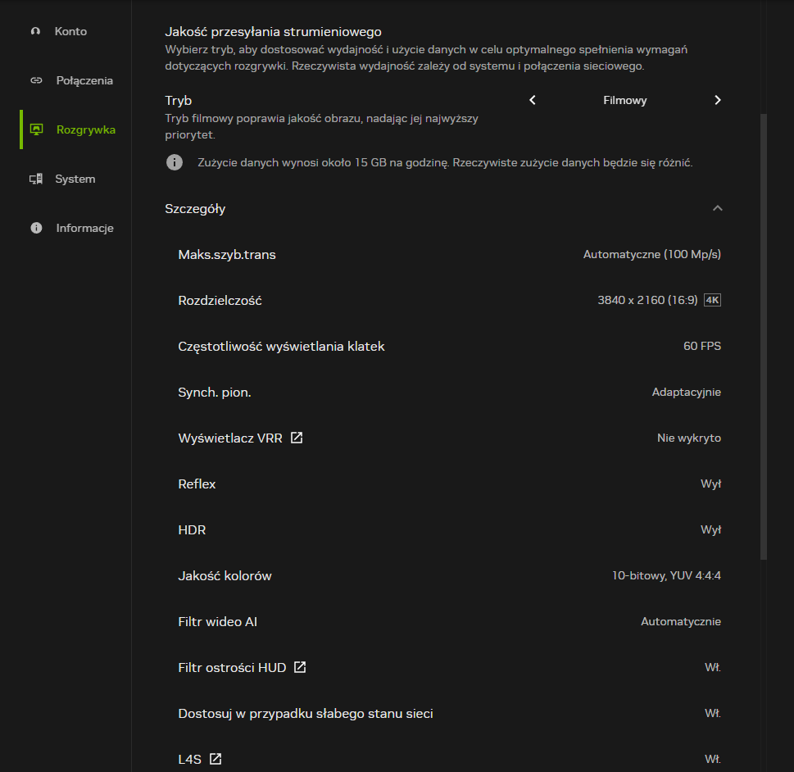Click the Rozgrywka monitor icon in sidebar

point(35,129)
